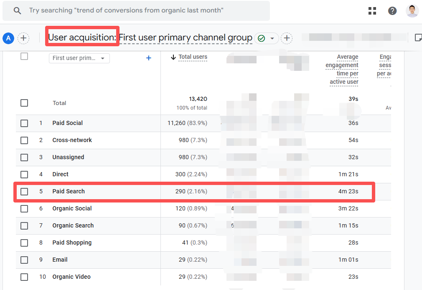Select the Total row checkbox
The width and height of the screenshot is (422, 290).
pos(24,103)
